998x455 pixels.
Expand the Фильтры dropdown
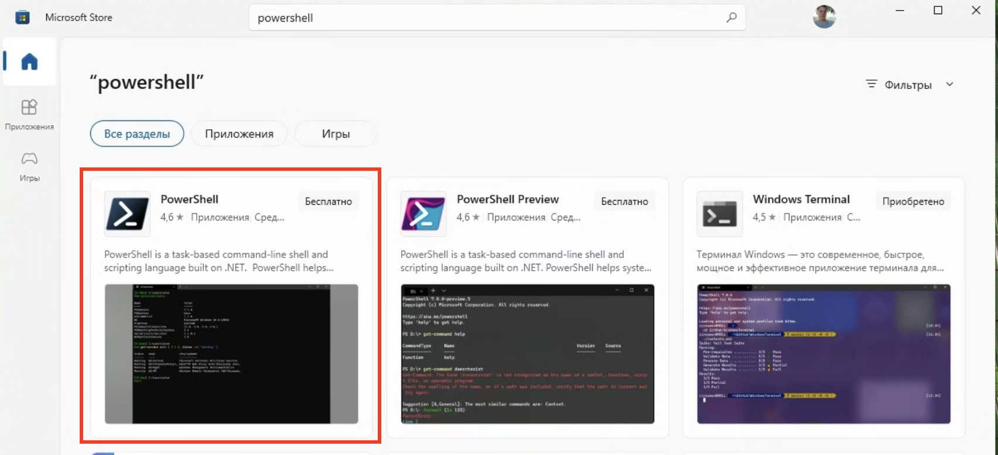pos(907,85)
